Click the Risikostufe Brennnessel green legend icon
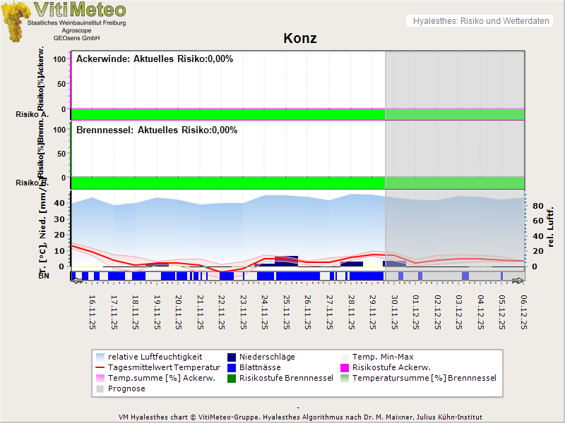This screenshot has width=565, height=423. tap(232, 379)
